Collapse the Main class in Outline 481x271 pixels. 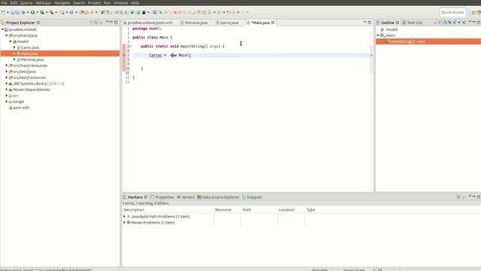click(x=378, y=35)
